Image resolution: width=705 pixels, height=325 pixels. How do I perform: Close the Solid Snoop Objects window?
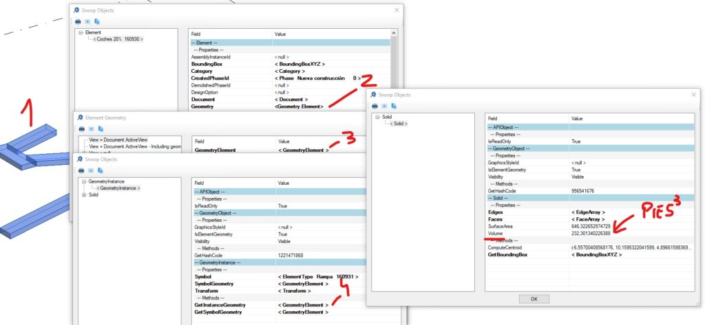point(692,94)
